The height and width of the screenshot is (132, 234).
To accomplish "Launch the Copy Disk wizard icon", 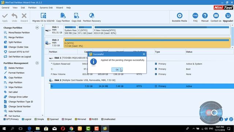I will click(76, 16).
